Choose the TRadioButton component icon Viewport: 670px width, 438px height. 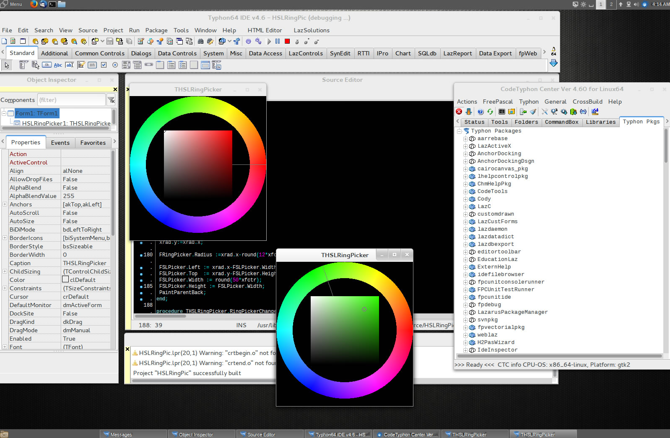(x=115, y=65)
